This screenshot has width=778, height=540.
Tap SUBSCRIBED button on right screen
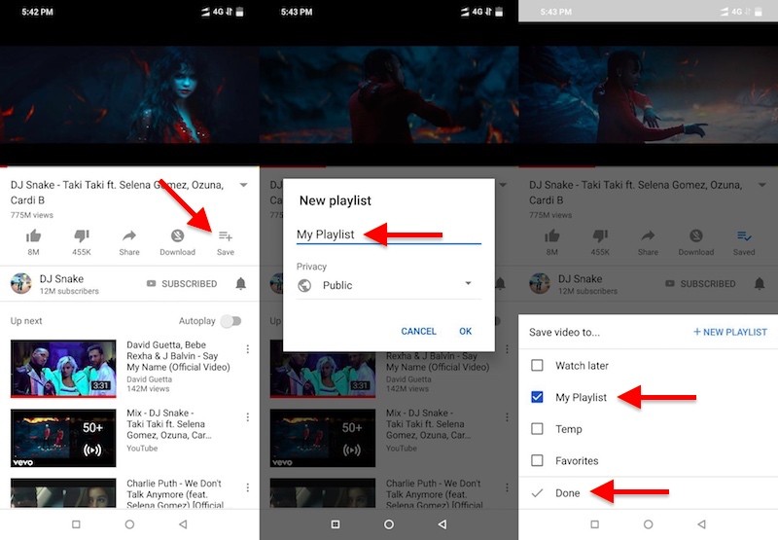(x=700, y=283)
